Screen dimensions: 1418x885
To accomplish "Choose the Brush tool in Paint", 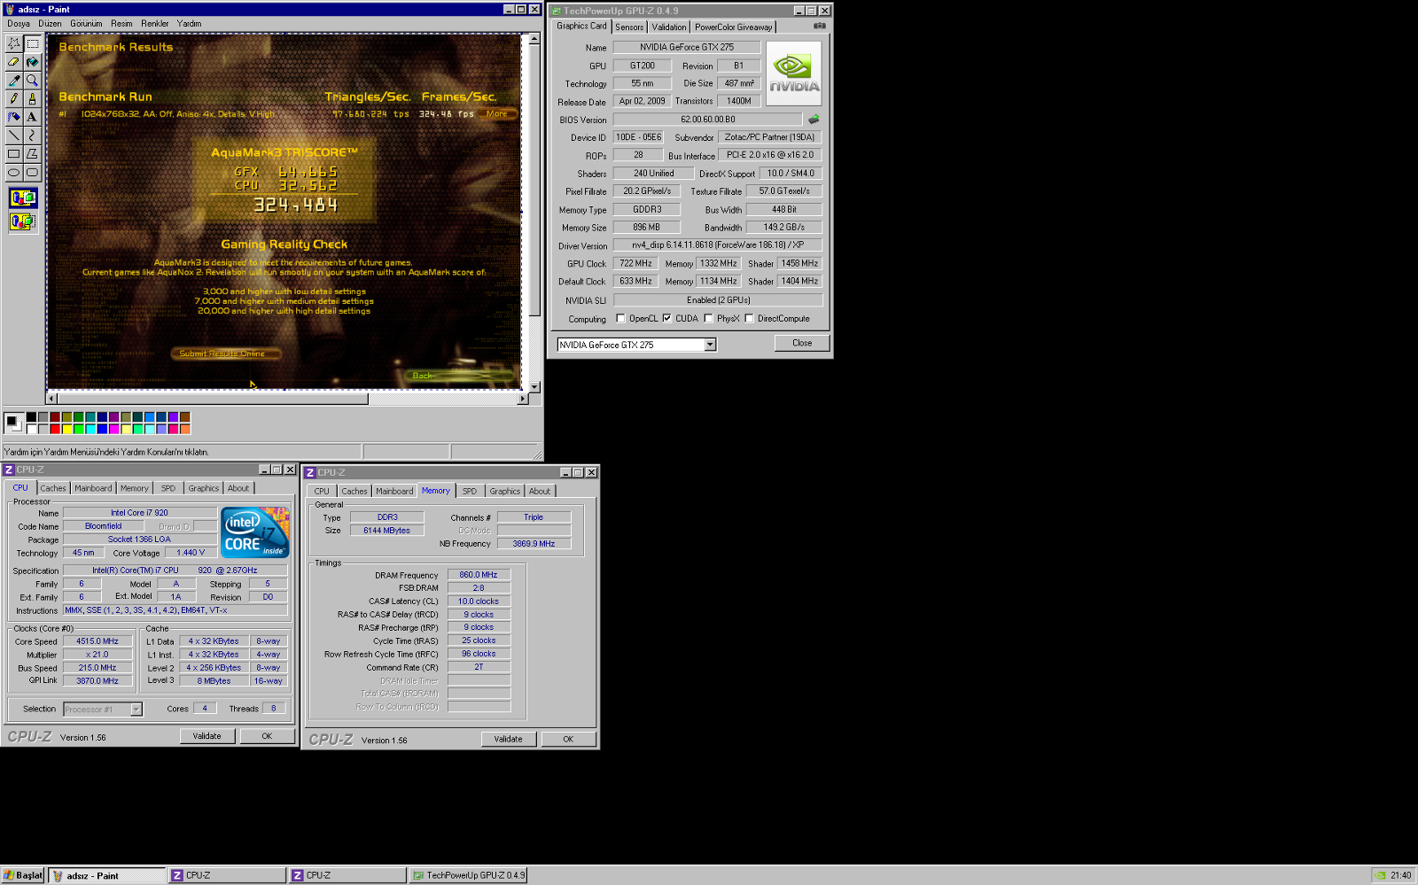I will point(33,99).
